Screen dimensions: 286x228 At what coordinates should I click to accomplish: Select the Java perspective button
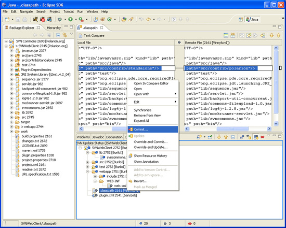click(252, 20)
